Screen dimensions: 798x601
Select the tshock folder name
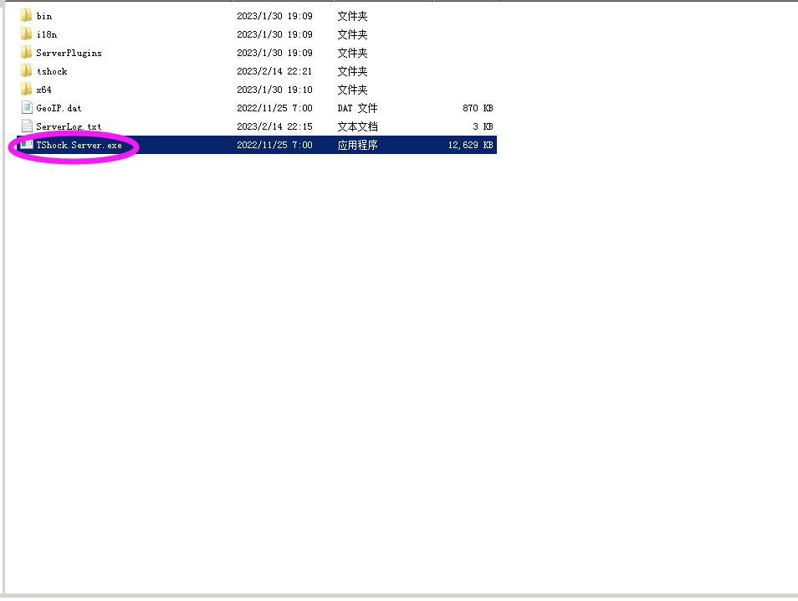click(52, 71)
